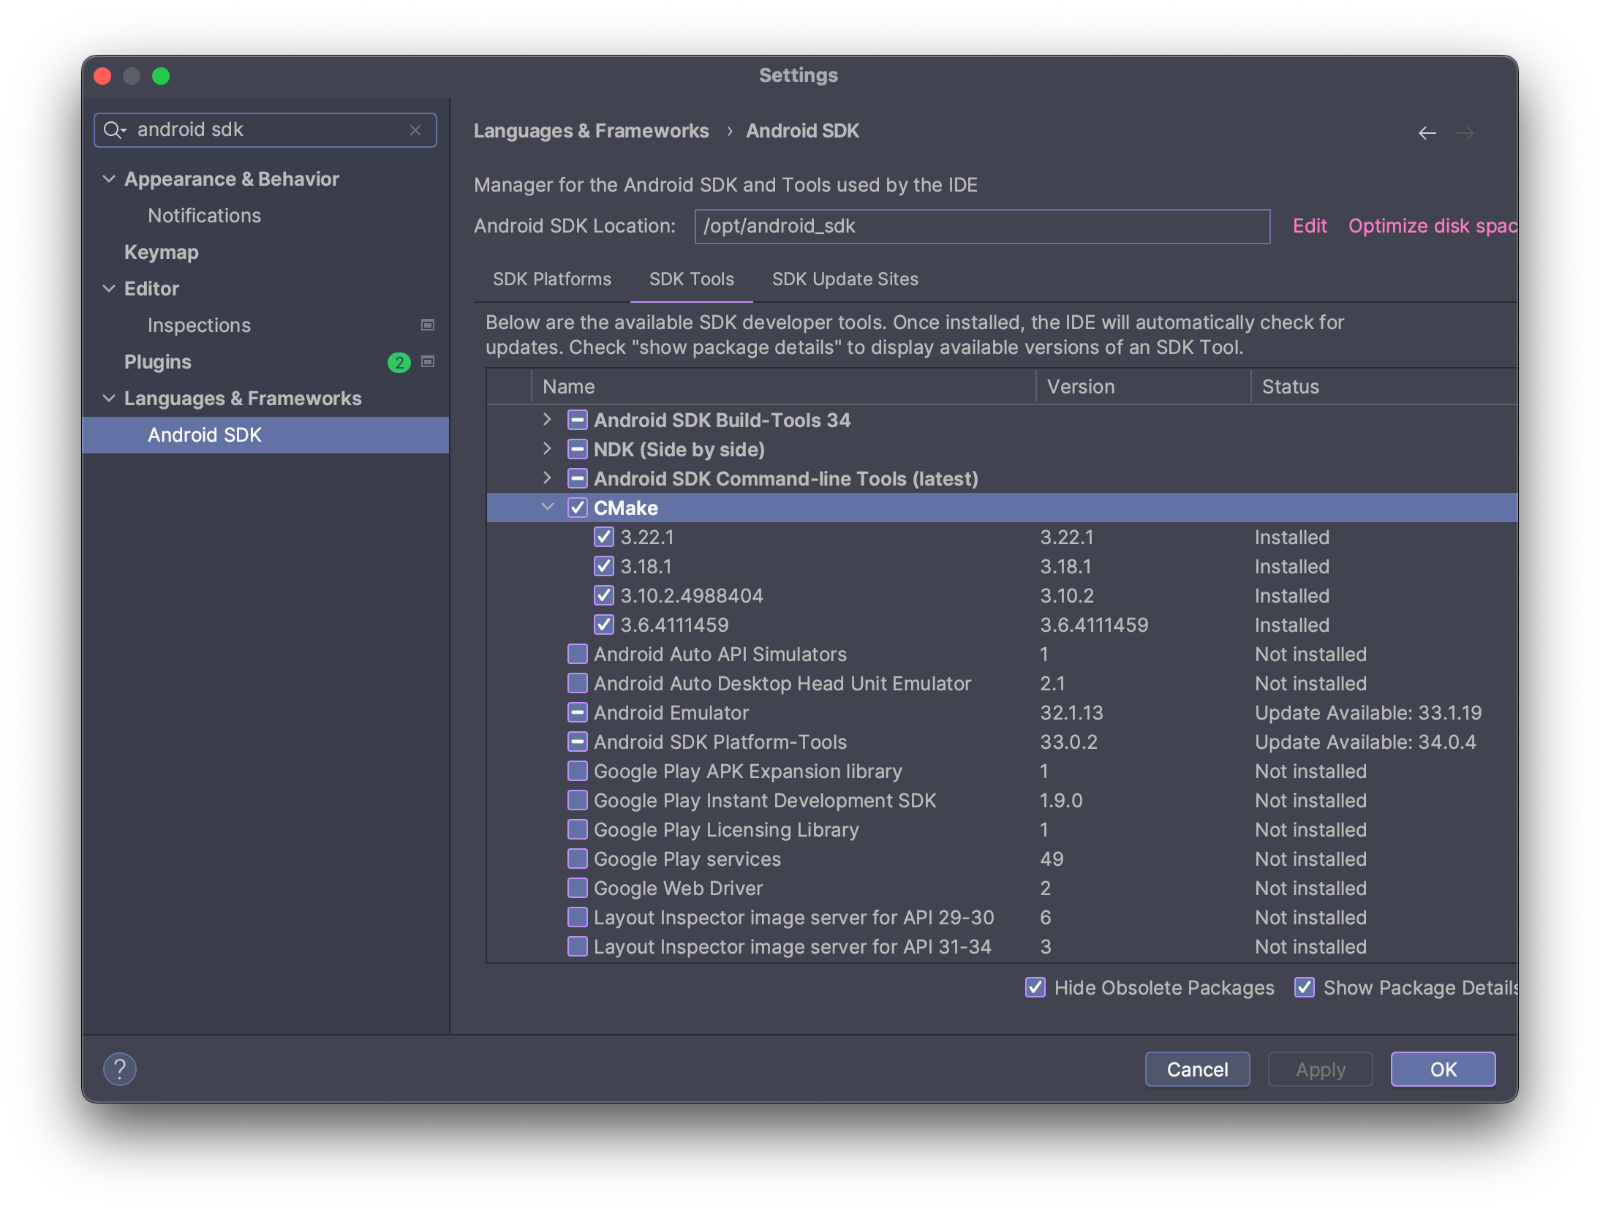Toggle Hide Obsolete Packages checkbox
The image size is (1600, 1211).
pos(1035,987)
